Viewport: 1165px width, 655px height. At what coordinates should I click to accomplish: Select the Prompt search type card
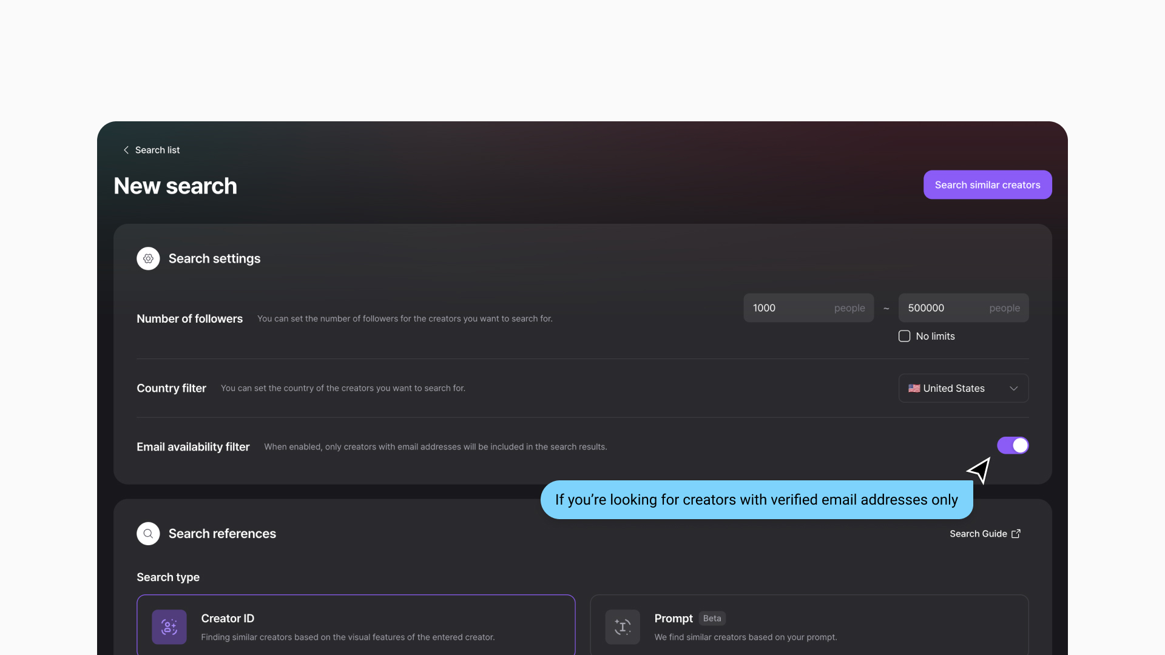809,626
